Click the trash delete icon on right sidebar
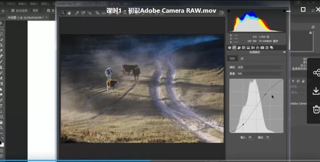 click(x=316, y=109)
